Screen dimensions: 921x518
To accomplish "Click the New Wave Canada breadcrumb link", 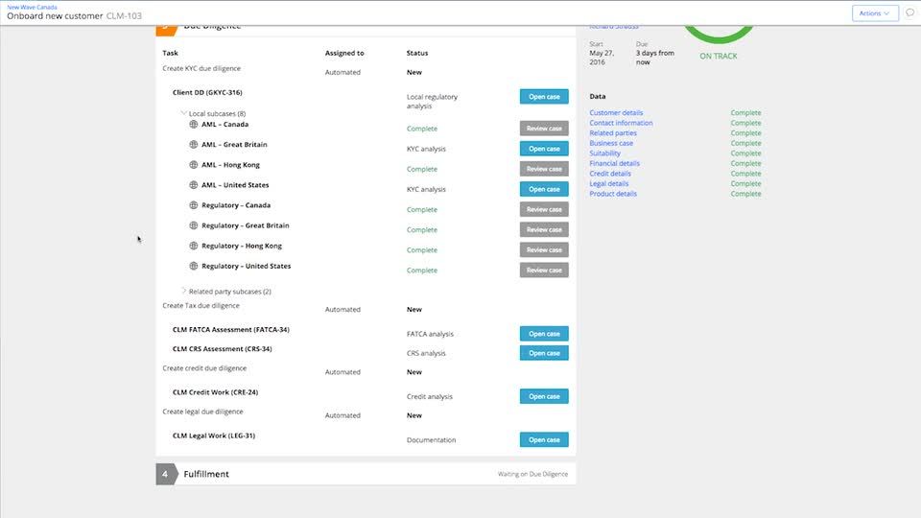I will point(32,7).
